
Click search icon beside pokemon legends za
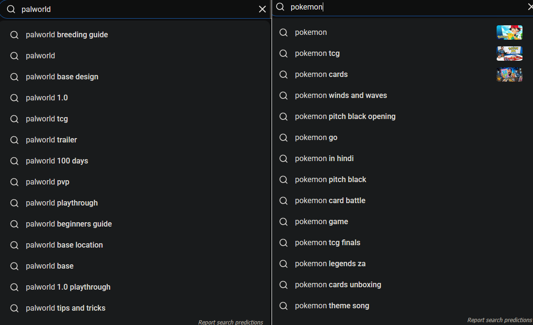(x=284, y=264)
